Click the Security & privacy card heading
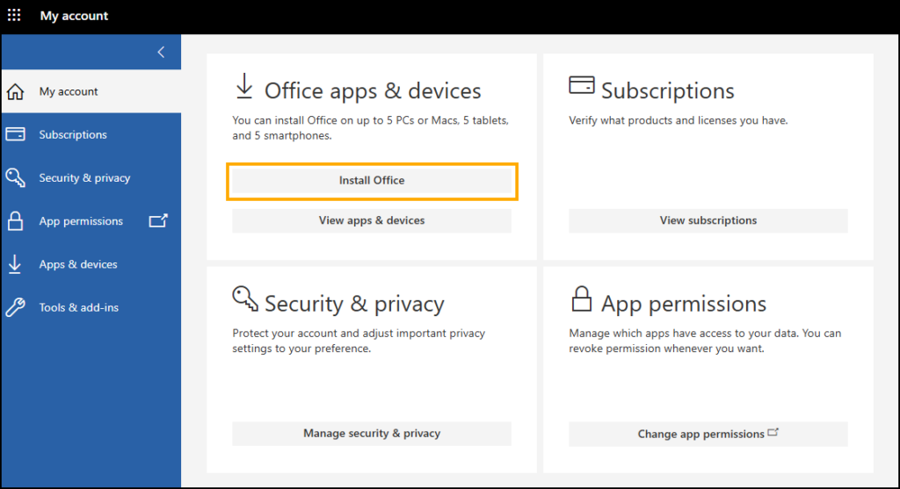This screenshot has width=900, height=489. click(x=354, y=304)
